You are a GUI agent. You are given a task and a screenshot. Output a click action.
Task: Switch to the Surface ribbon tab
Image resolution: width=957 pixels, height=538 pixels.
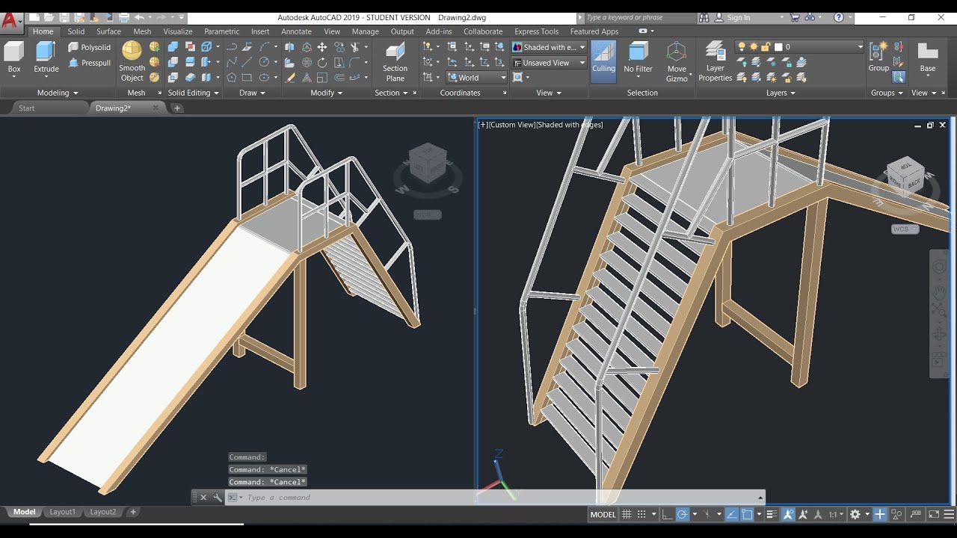pos(108,31)
